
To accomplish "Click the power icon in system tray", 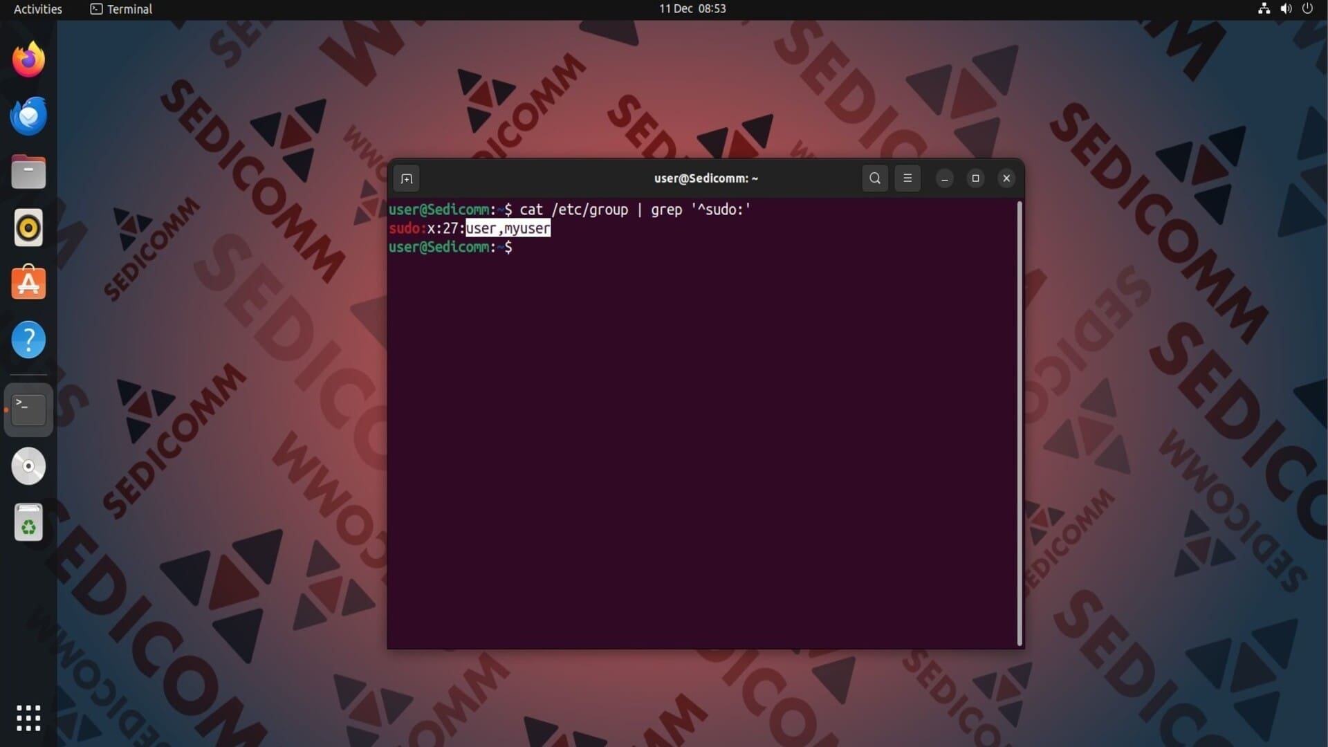I will pyautogui.click(x=1307, y=9).
